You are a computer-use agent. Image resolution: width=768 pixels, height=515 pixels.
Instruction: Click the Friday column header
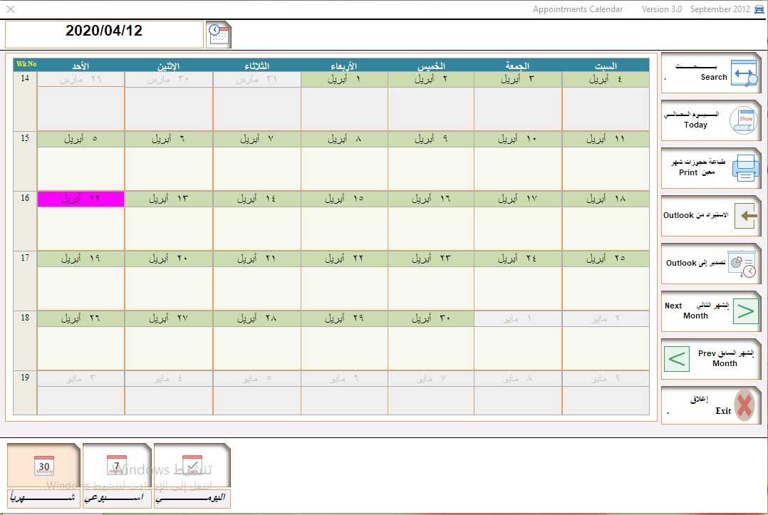(518, 65)
